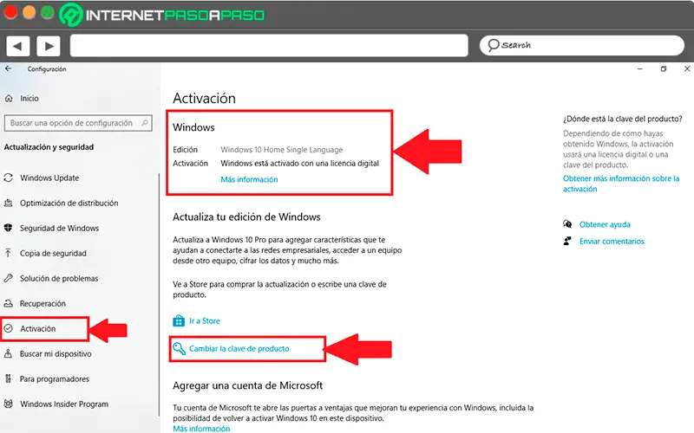Select Activación in sidebar
The width and height of the screenshot is (694, 433).
point(37,328)
